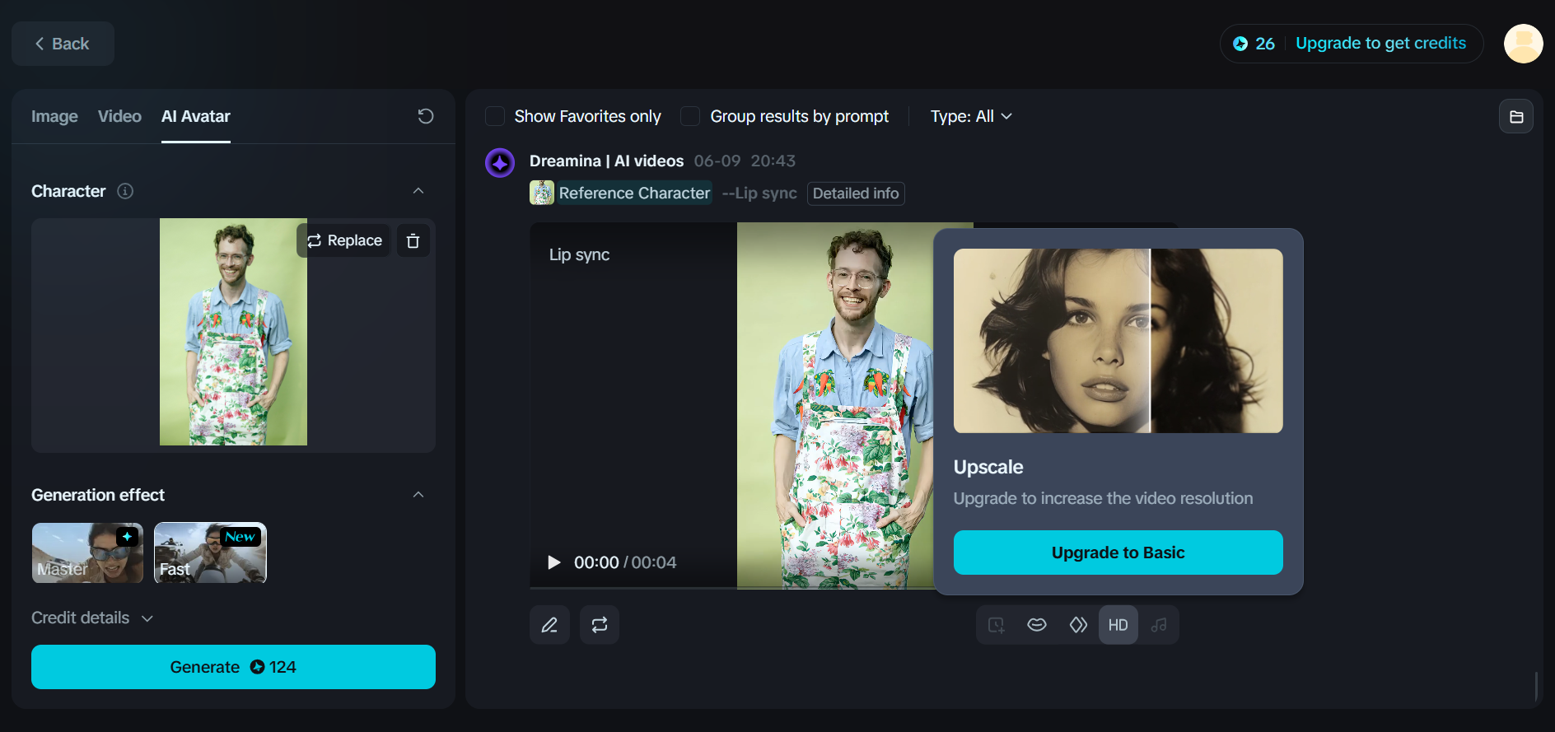The height and width of the screenshot is (732, 1555).
Task: Click the edit pencil icon below video
Action: pyautogui.click(x=549, y=625)
